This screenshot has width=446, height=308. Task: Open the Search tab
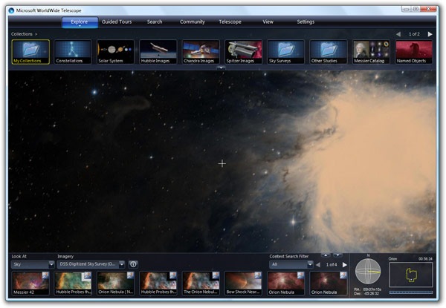coord(155,22)
